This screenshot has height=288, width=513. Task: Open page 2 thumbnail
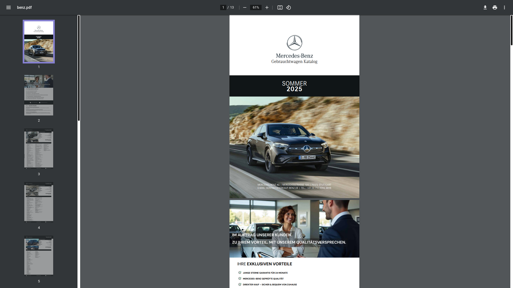click(x=39, y=95)
